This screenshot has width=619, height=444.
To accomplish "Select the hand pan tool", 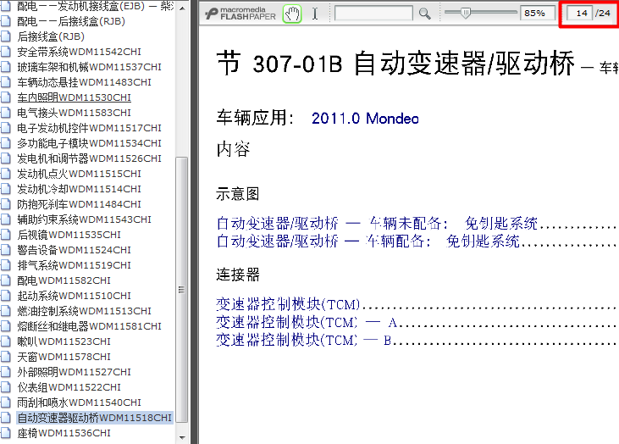I will tap(291, 14).
